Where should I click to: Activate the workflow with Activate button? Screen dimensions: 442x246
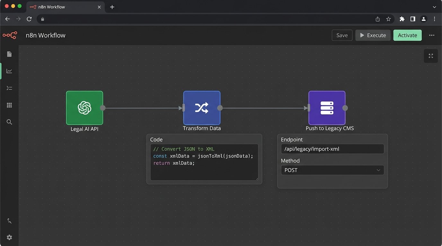coord(407,35)
